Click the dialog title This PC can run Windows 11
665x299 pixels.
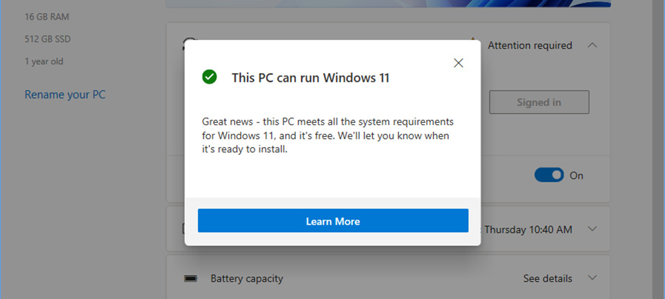[311, 78]
